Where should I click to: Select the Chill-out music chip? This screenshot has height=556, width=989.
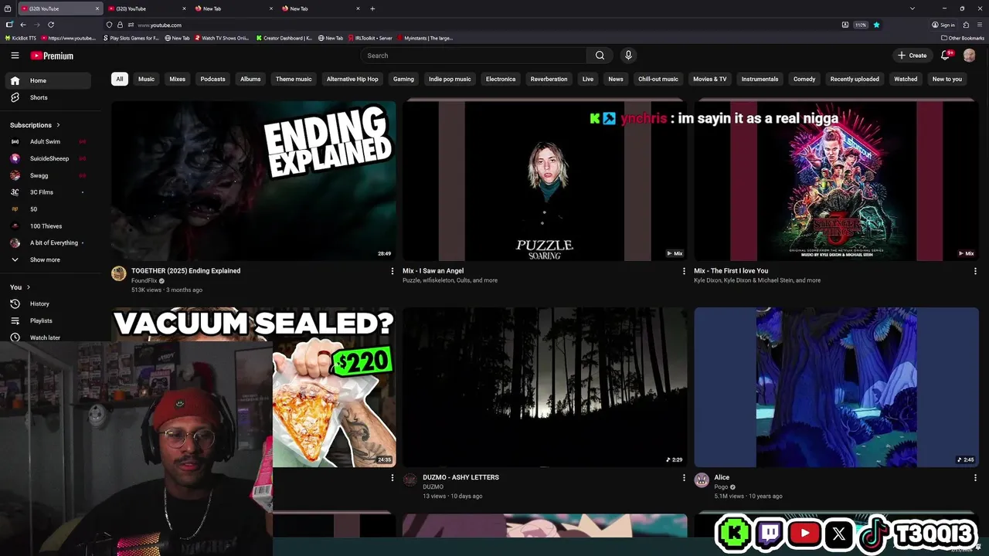click(x=658, y=79)
